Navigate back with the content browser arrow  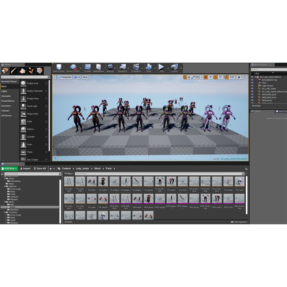tap(50, 168)
